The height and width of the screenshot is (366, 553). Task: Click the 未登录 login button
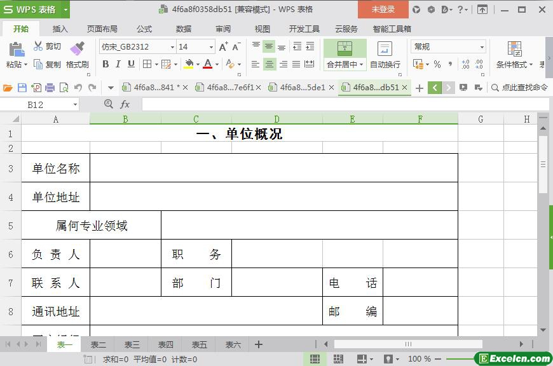tap(383, 9)
